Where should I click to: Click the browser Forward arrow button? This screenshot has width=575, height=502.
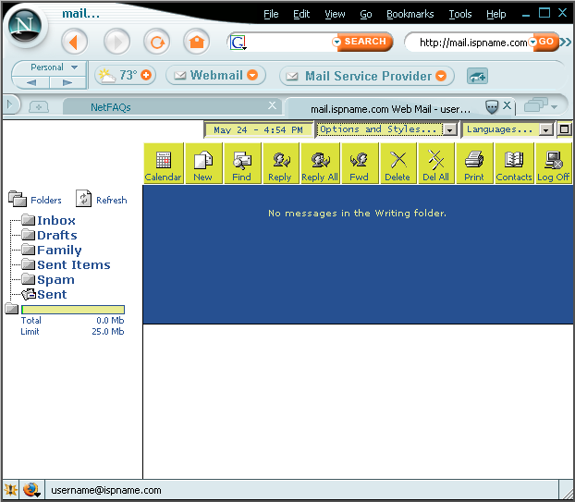pyautogui.click(x=117, y=43)
